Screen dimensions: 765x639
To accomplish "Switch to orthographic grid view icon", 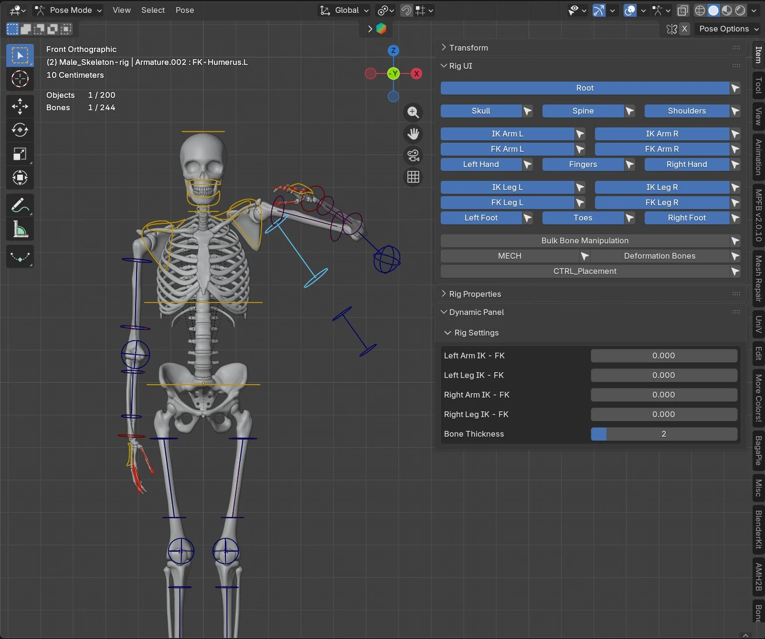I will (413, 177).
